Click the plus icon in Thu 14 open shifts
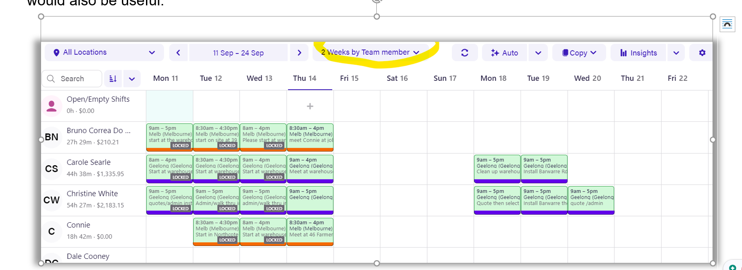This screenshot has height=270, width=742. (310, 106)
